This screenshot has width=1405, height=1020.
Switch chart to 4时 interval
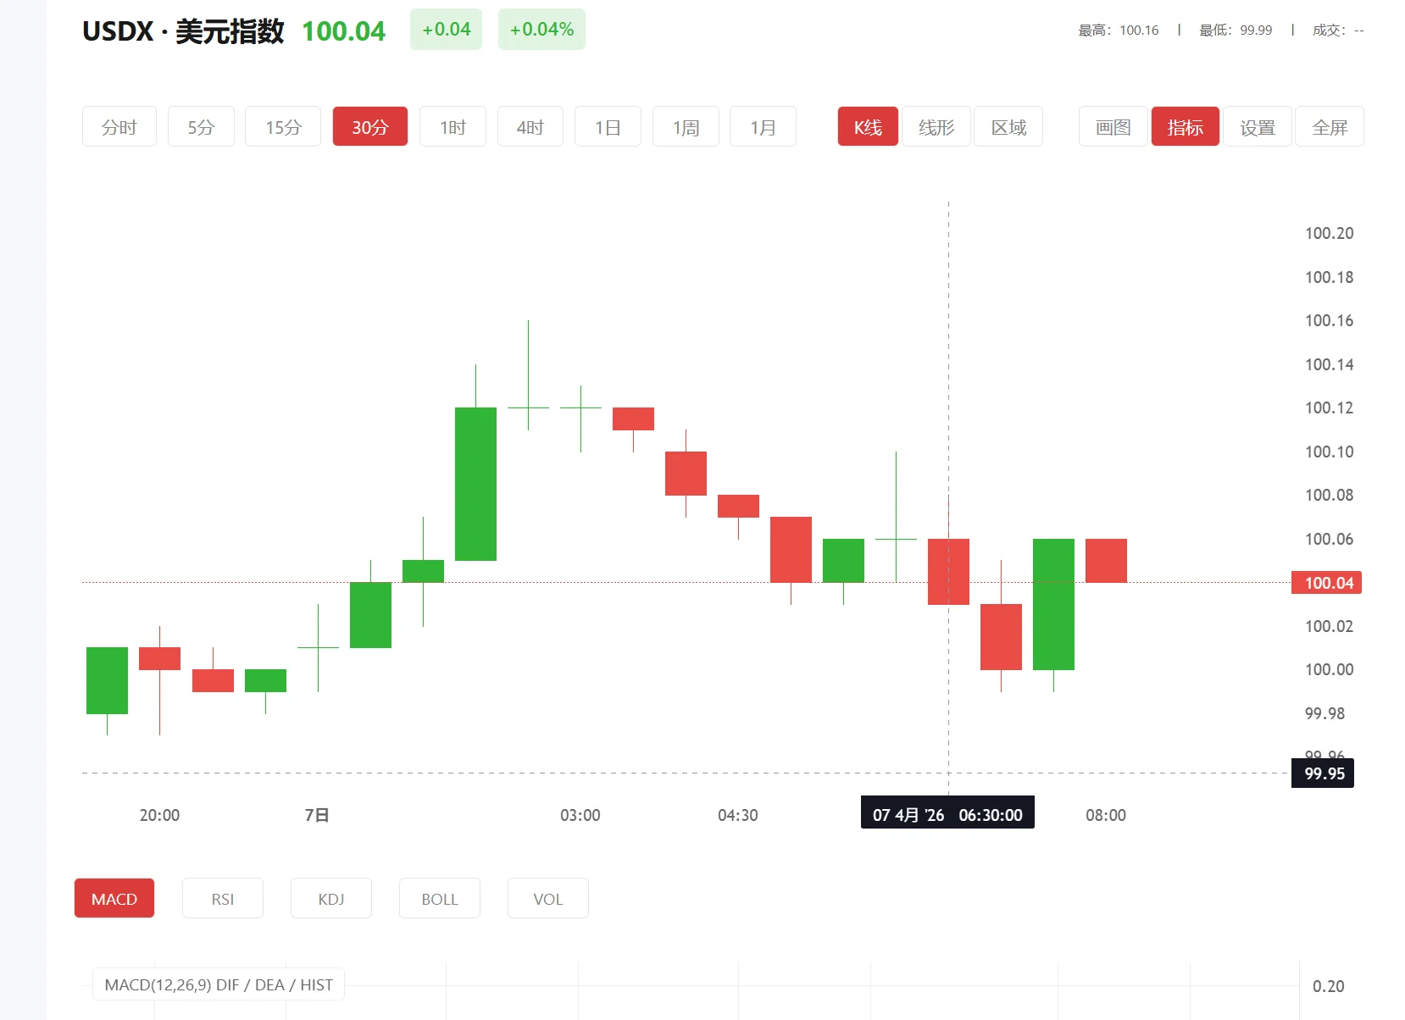tap(530, 127)
